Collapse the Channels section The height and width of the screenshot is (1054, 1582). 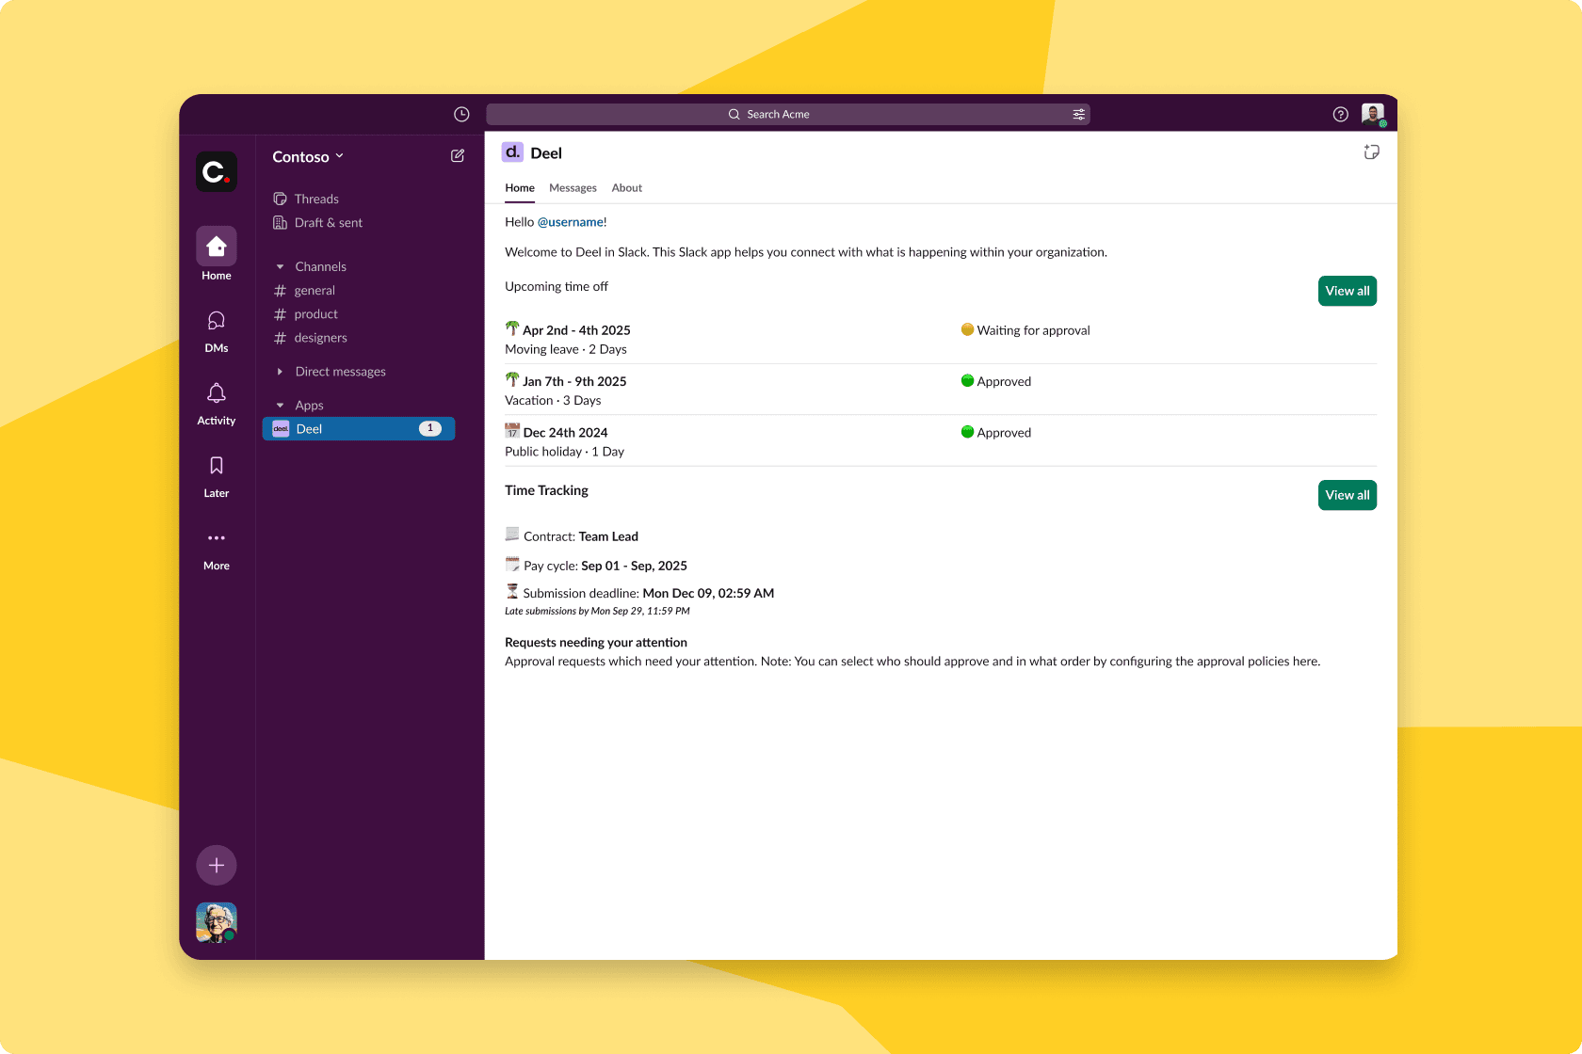279,266
